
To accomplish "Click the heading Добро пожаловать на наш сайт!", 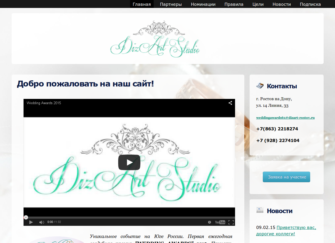I will point(85,84).
